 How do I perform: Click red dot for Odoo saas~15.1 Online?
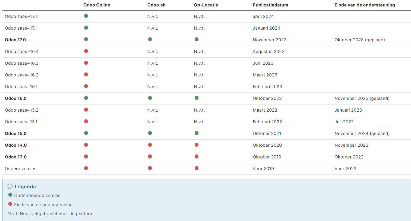tap(86, 121)
